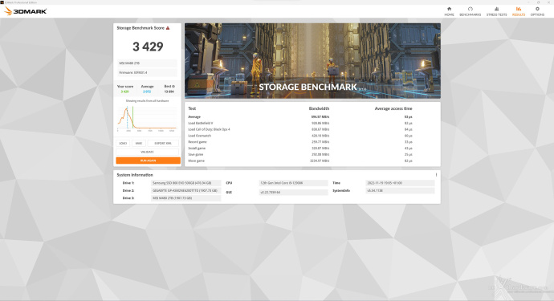Select the Load Battlefield V row

[300, 124]
